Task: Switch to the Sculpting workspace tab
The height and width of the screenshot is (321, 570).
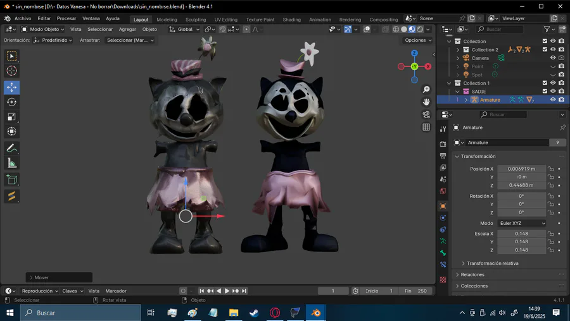Action: (195, 20)
